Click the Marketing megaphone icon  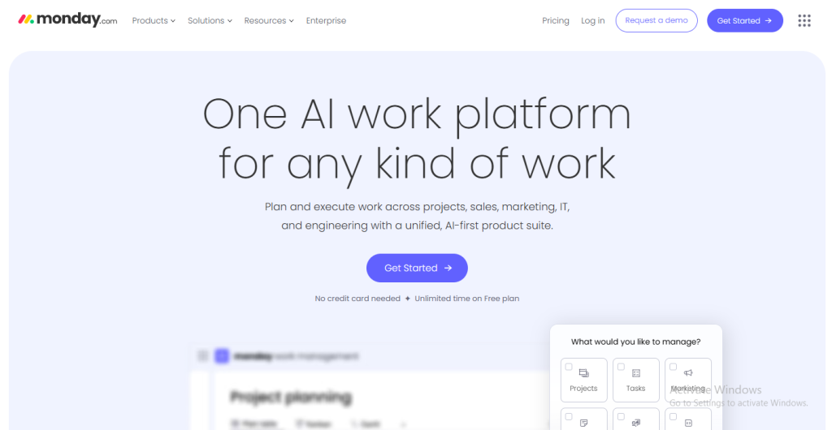[x=688, y=373]
